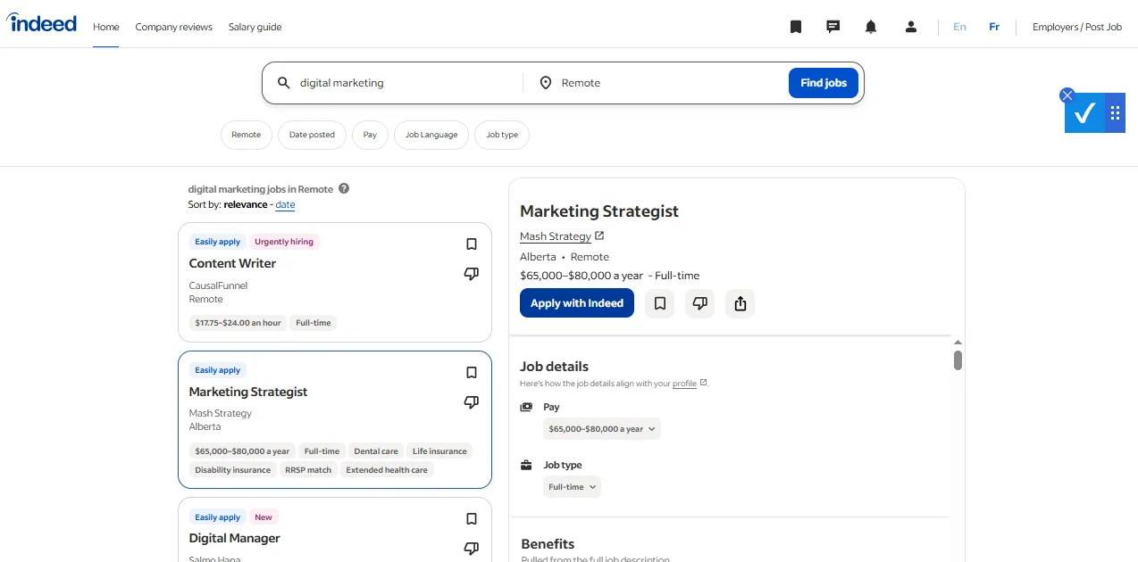Open notifications bell icon
This screenshot has width=1138, height=562.
pos(871,27)
